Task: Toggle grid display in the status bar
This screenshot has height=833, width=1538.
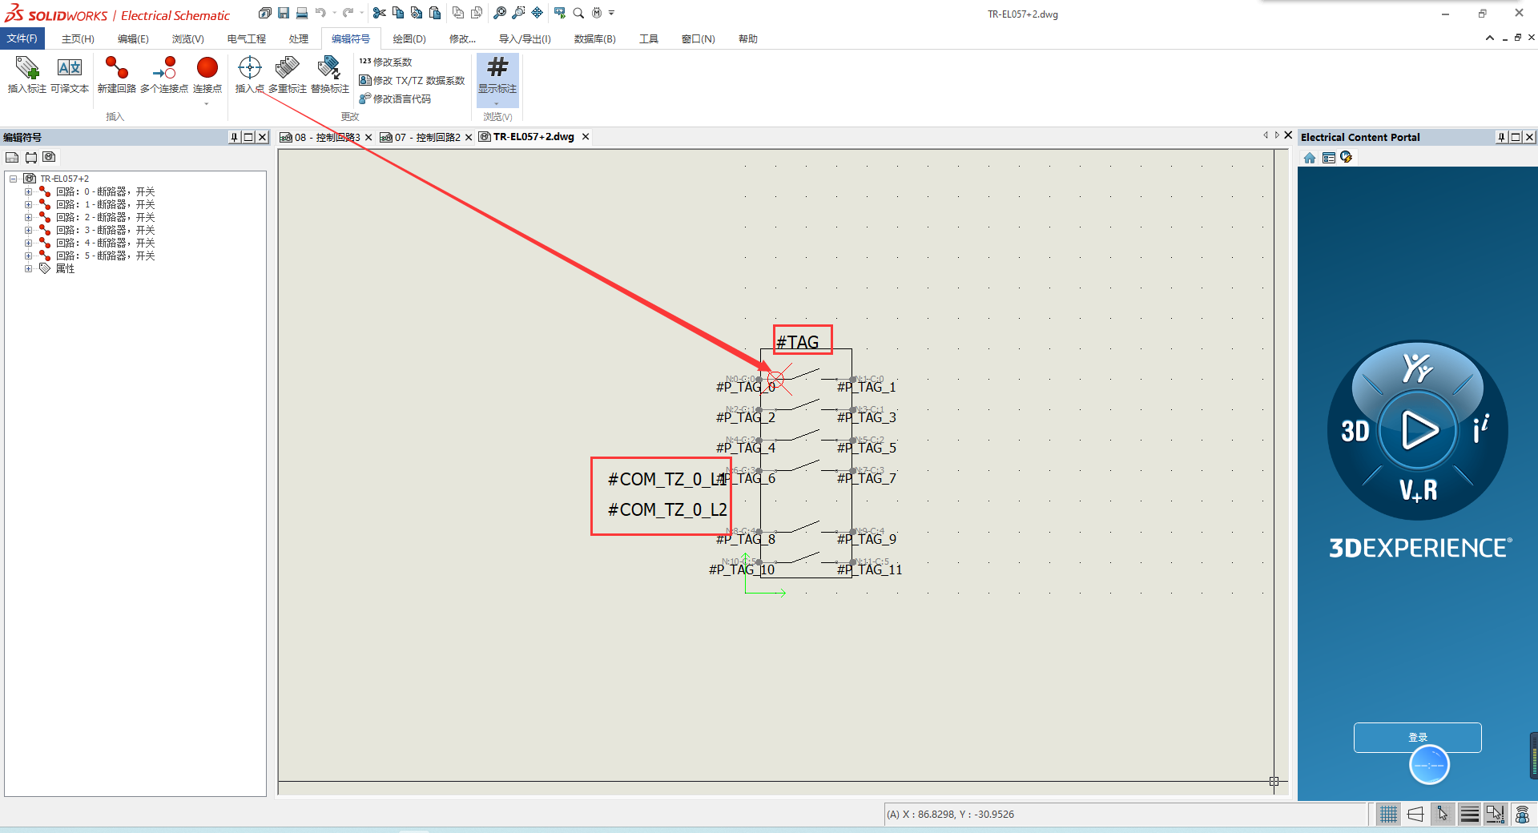Action: tap(1388, 815)
